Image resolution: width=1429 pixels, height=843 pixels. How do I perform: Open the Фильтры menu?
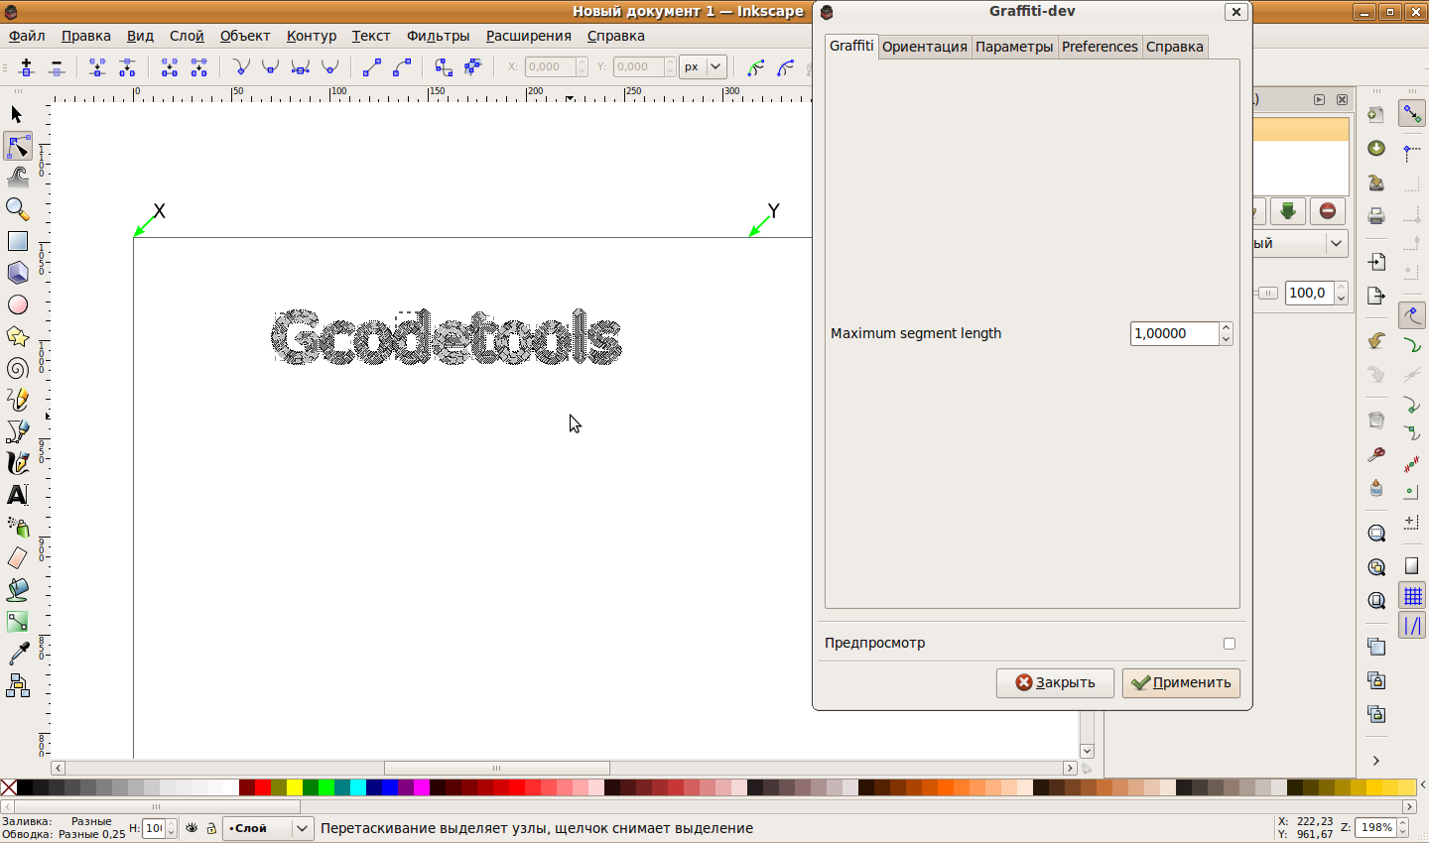click(x=439, y=36)
